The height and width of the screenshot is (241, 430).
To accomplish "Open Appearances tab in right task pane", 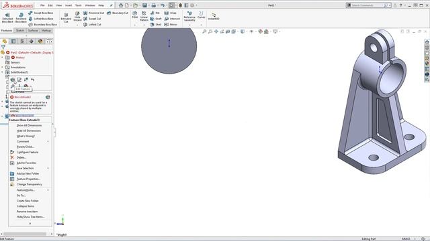I will pyautogui.click(x=427, y=64).
